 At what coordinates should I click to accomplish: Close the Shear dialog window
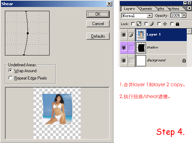(109, 4)
